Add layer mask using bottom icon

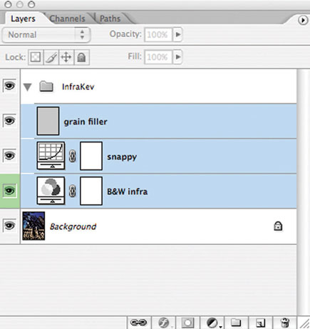click(187, 323)
